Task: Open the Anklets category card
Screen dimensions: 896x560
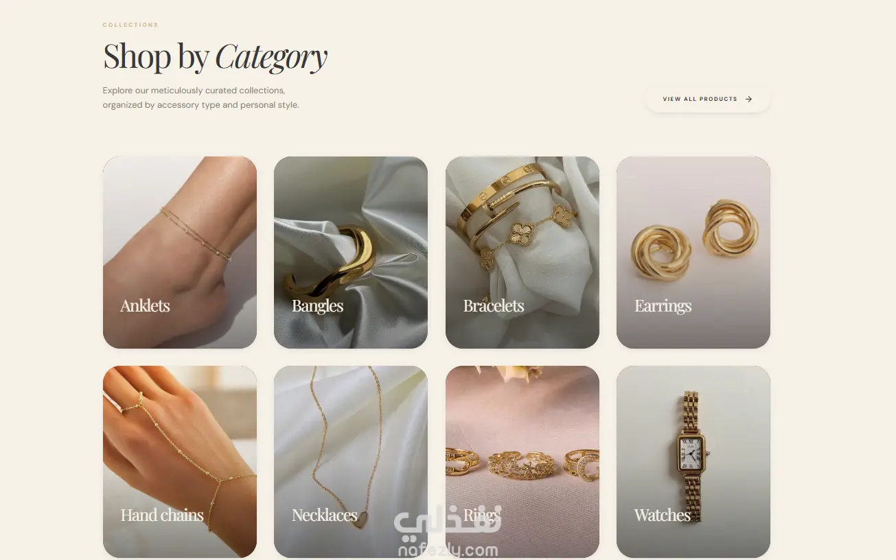Action: 180,253
